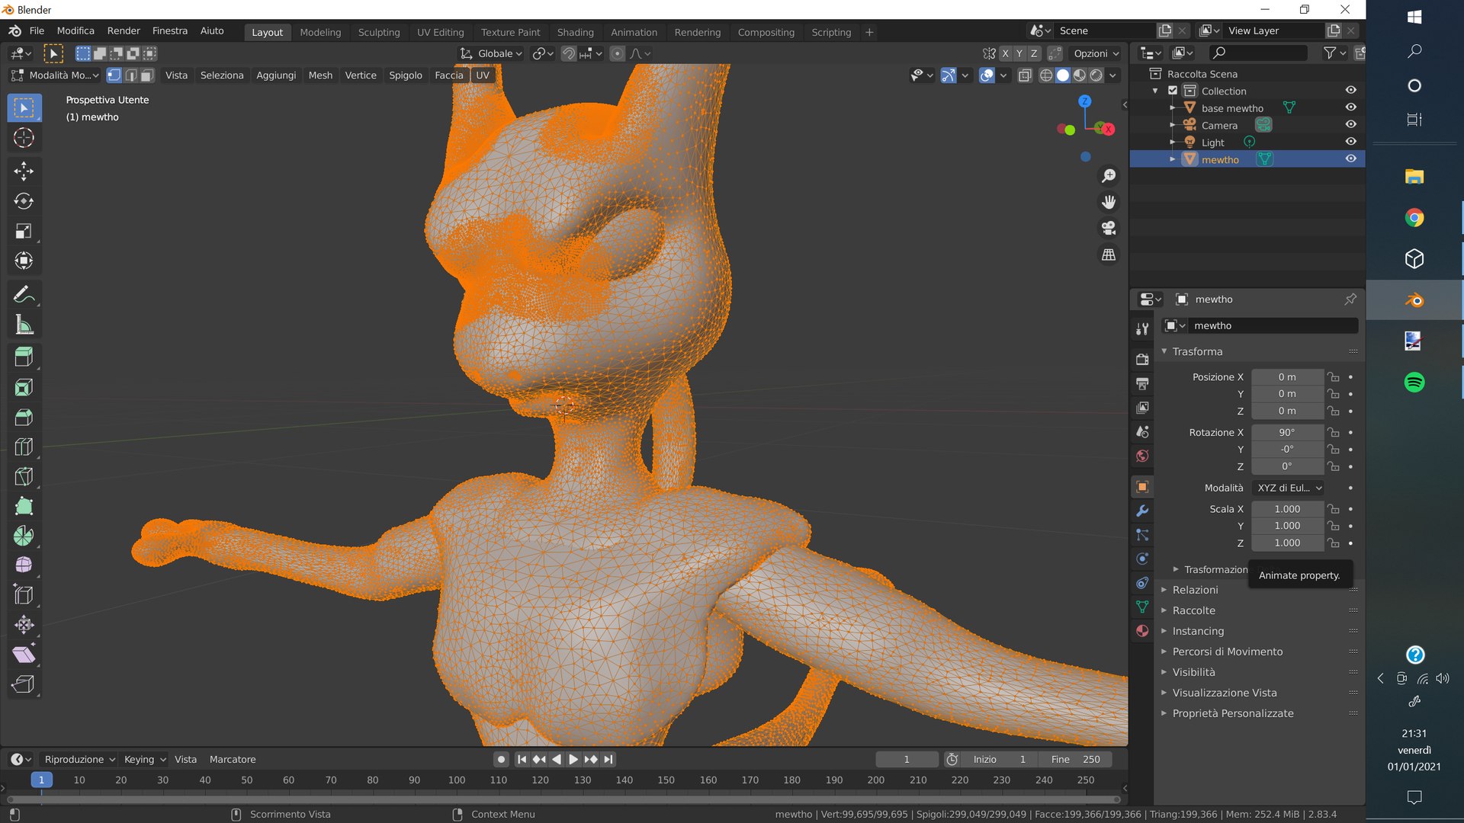Activate the Rotate tool
Screen dimensions: 1464x823
tap(24, 201)
